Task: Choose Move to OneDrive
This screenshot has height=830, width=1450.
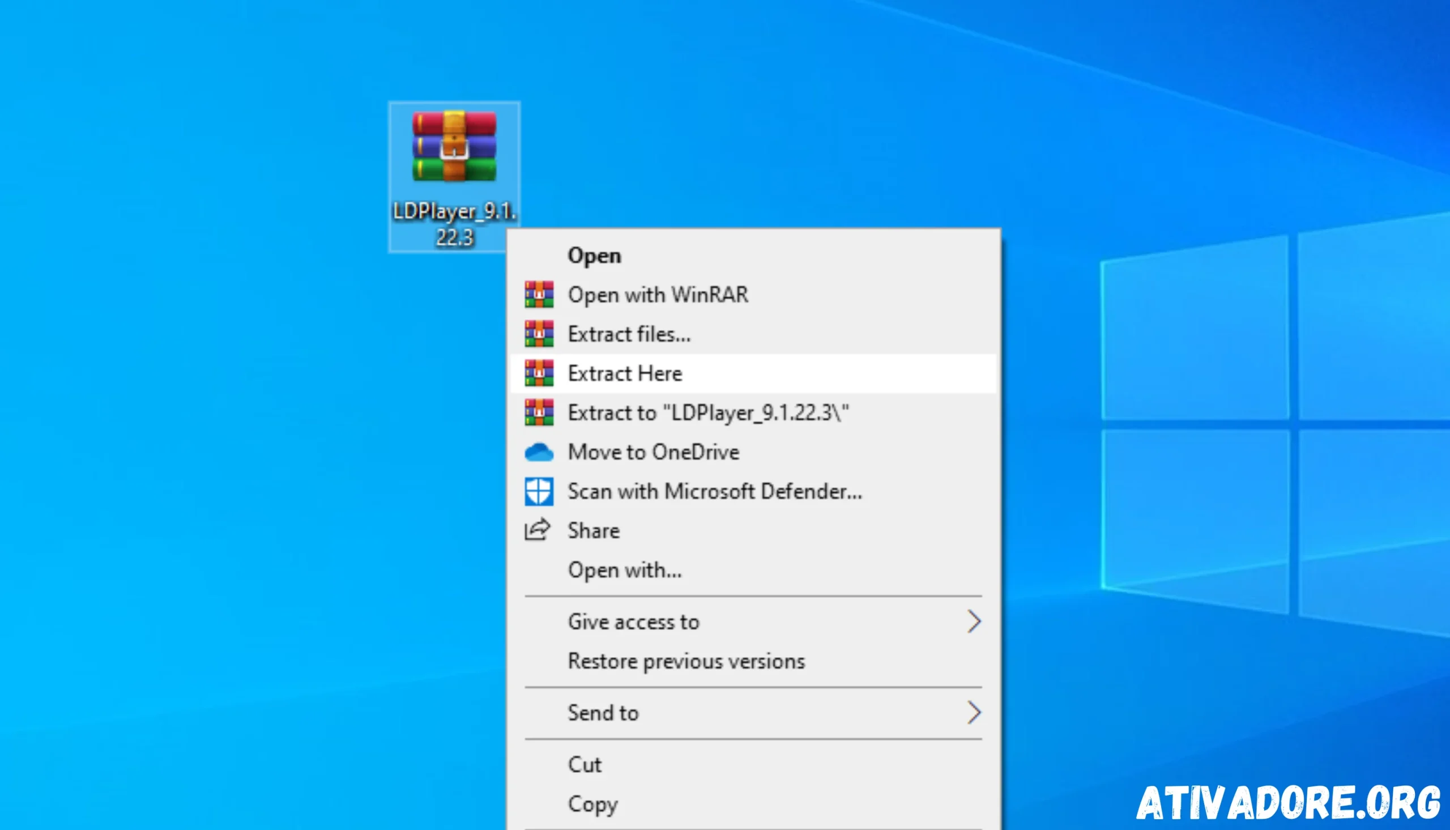Action: click(x=753, y=452)
